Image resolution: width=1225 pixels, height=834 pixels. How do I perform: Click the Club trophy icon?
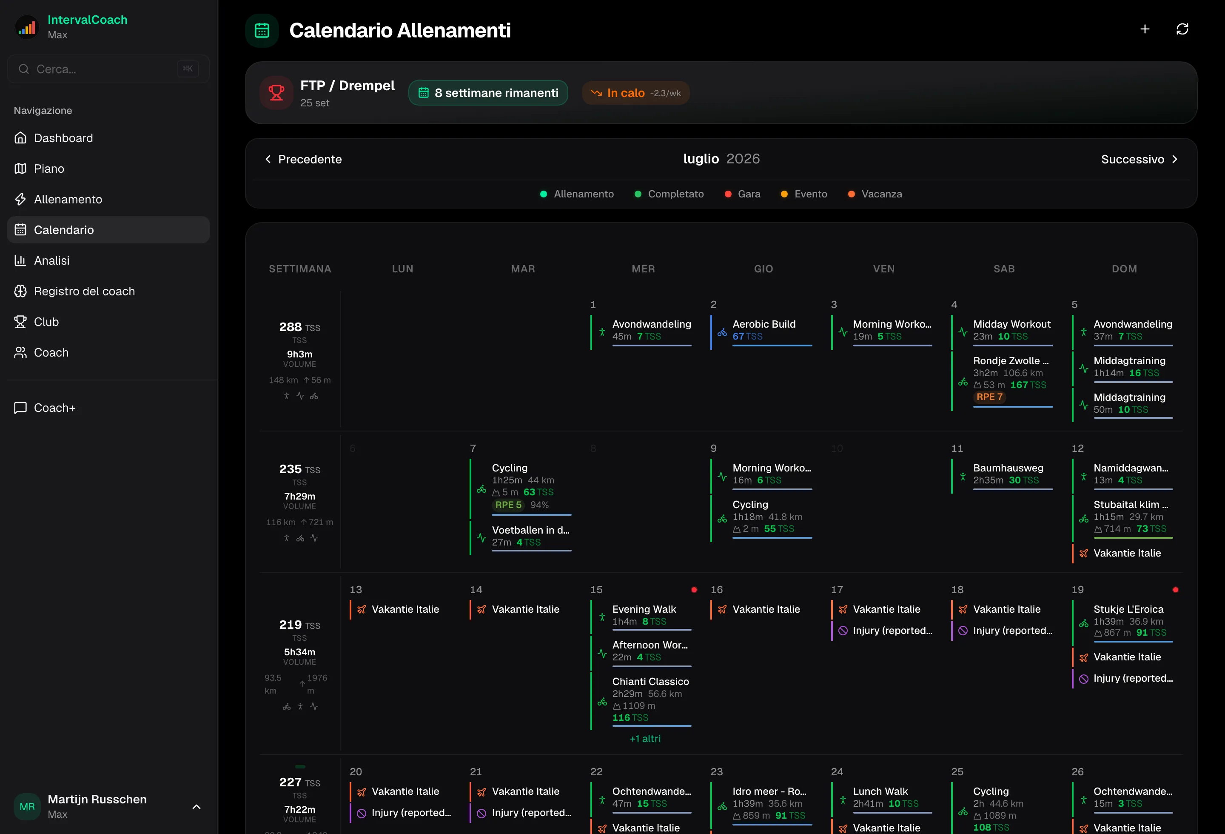click(x=20, y=322)
